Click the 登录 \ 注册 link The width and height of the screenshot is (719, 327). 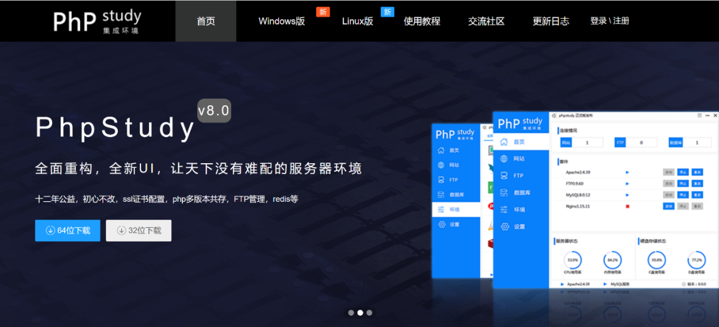click(609, 21)
